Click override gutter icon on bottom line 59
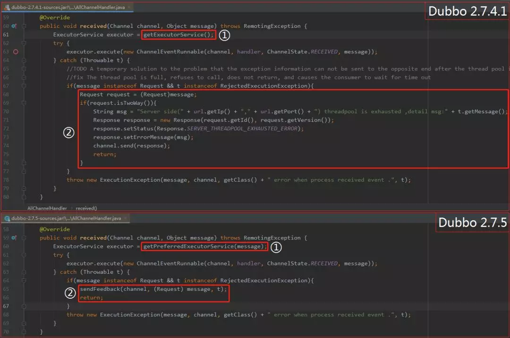The image size is (510, 338). (14, 238)
